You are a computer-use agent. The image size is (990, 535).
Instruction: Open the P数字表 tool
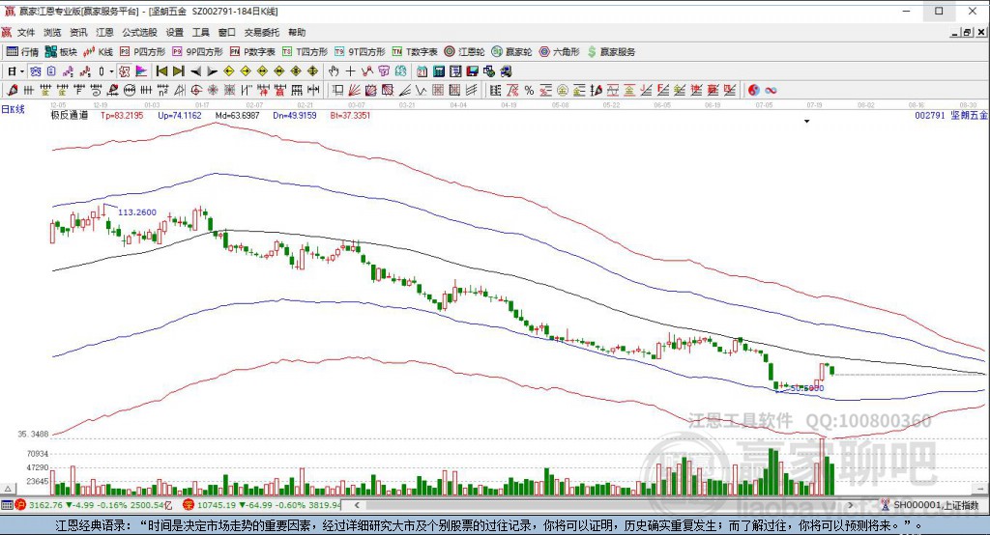(252, 52)
